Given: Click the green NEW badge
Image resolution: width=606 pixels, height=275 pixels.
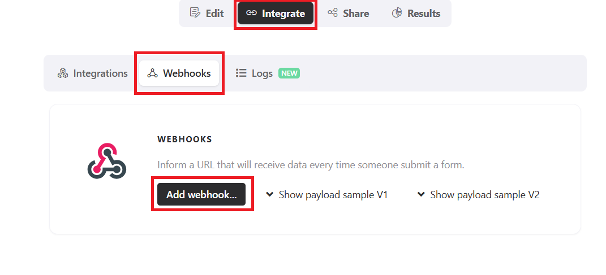Looking at the screenshot, I should pyautogui.click(x=289, y=73).
